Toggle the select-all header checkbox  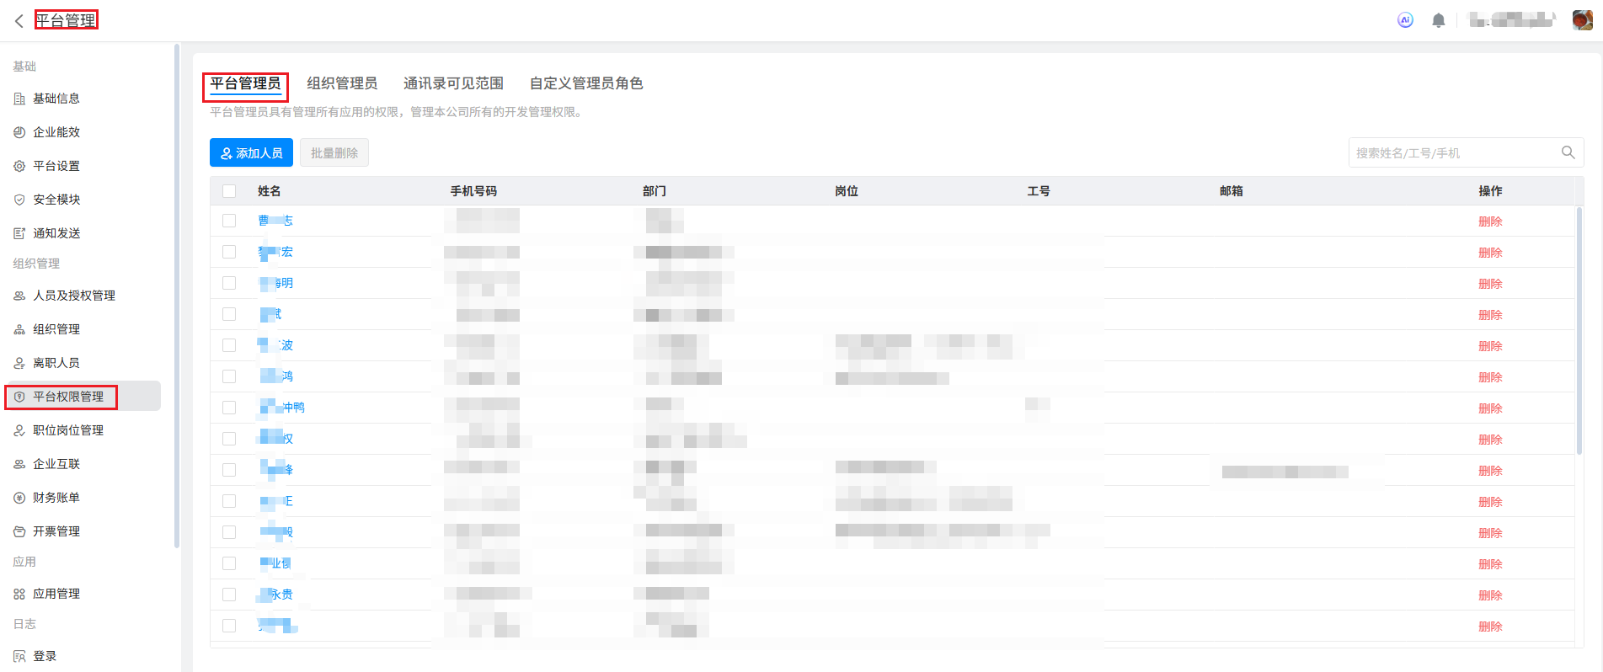click(229, 191)
